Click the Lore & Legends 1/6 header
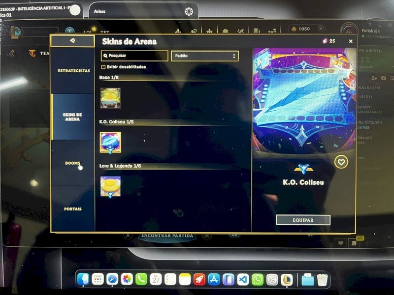This screenshot has width=394, height=295. 120,166
